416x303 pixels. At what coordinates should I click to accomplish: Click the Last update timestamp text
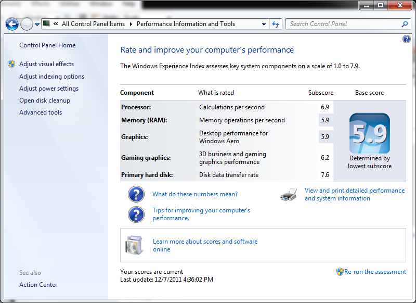(x=166, y=280)
